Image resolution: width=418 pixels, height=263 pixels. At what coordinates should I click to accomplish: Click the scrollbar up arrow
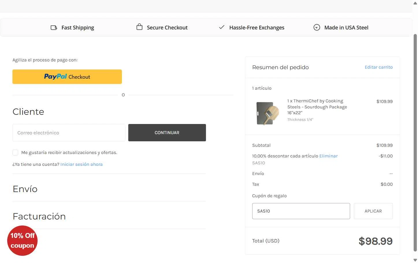coord(415,3)
